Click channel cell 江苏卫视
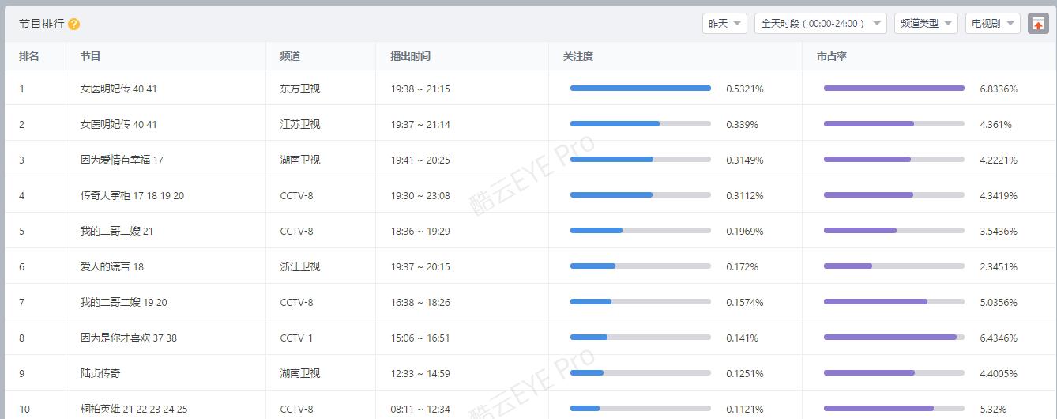This screenshot has height=419, width=1057. pos(300,124)
